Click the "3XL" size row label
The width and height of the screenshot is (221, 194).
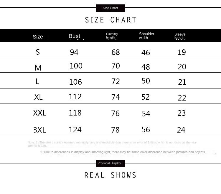pyautogui.click(x=39, y=130)
